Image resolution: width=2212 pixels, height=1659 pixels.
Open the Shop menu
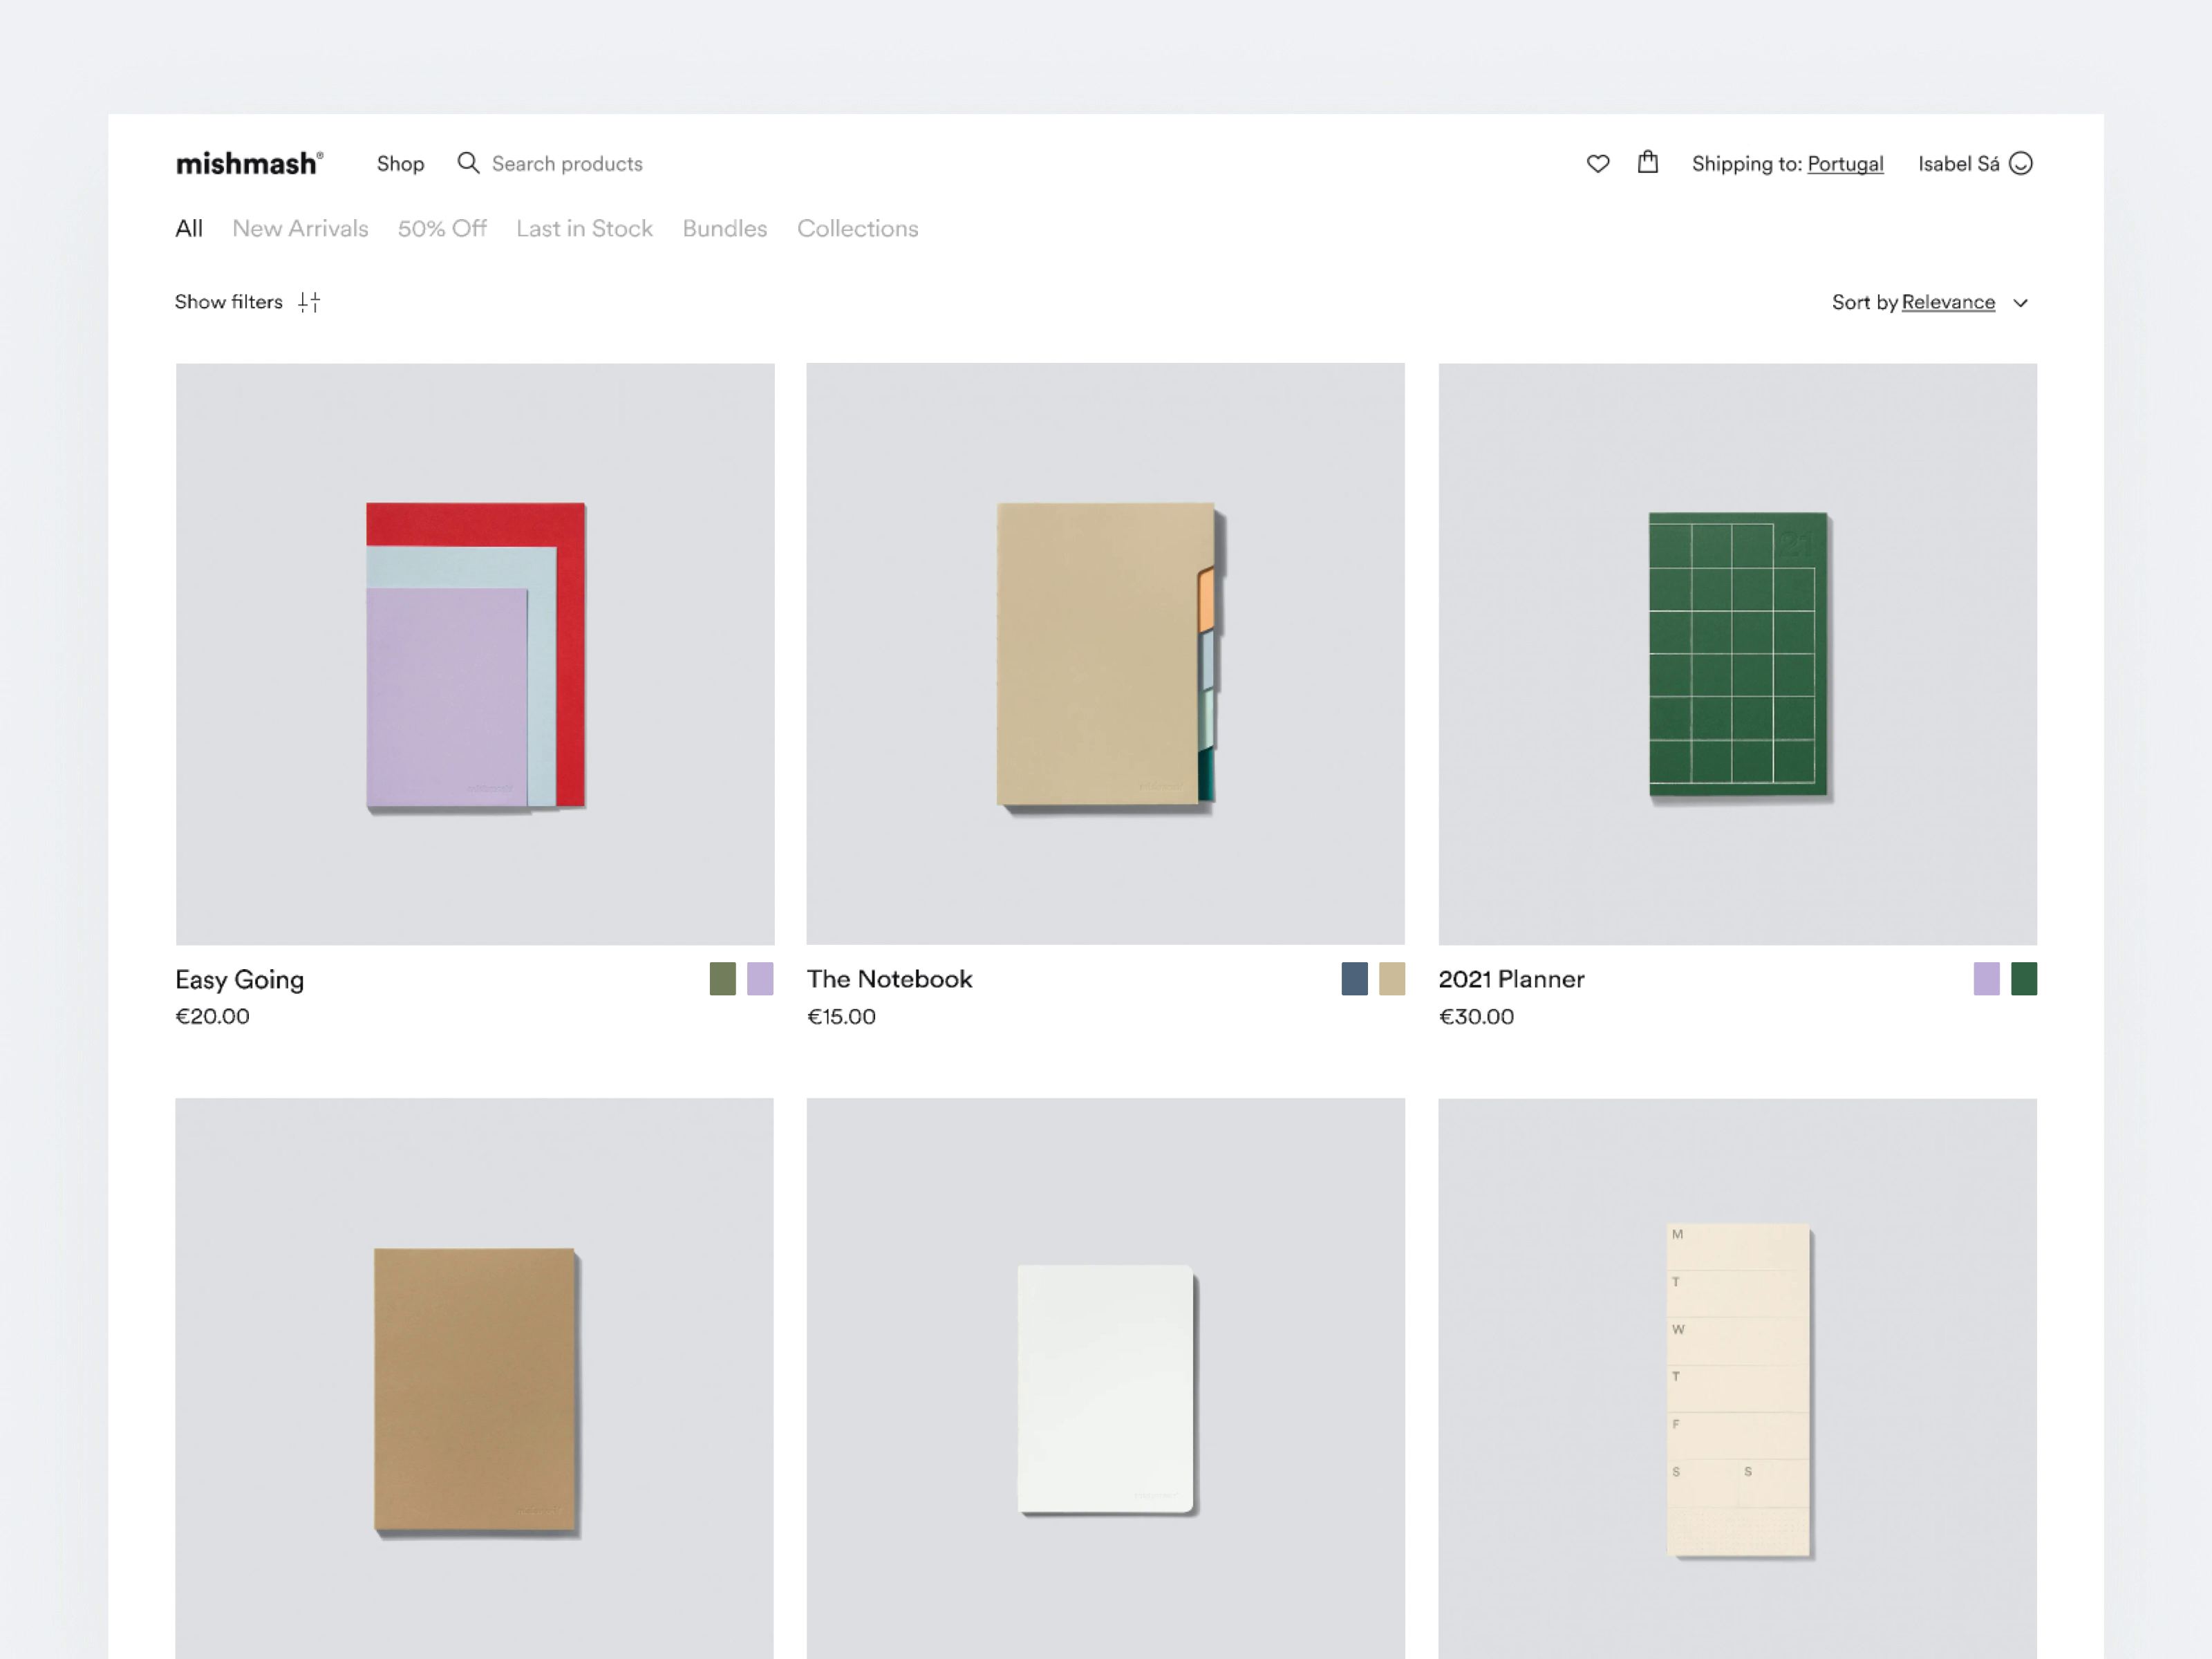tap(400, 164)
